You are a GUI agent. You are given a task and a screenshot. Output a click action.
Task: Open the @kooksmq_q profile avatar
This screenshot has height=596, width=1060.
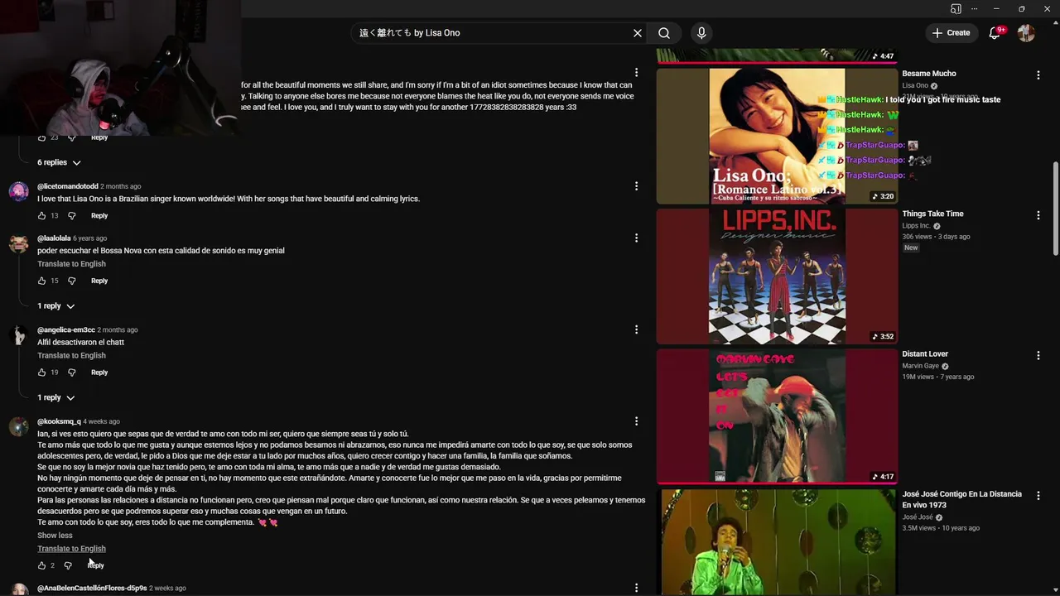coord(18,427)
